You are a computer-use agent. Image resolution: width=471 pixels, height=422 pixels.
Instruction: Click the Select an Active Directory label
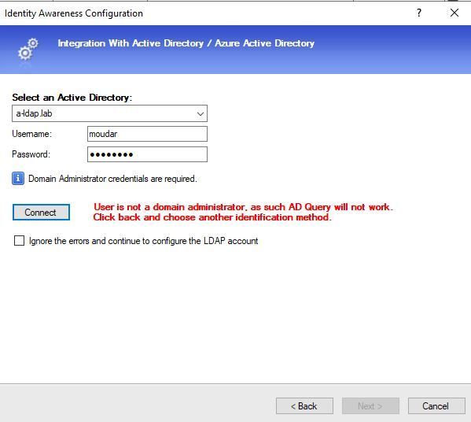coord(72,98)
